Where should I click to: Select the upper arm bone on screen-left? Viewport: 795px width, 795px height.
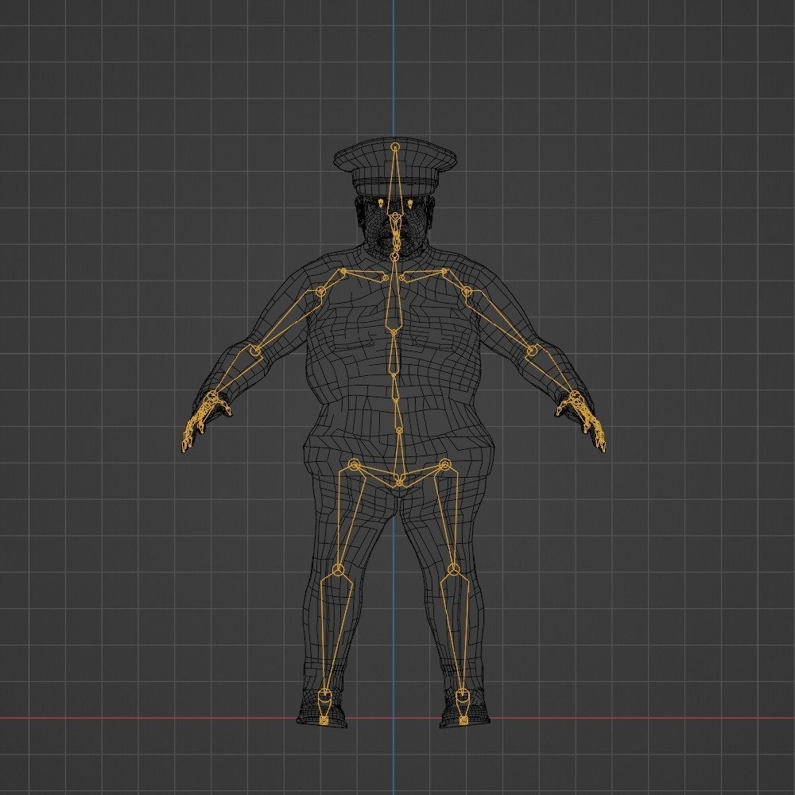(x=287, y=321)
